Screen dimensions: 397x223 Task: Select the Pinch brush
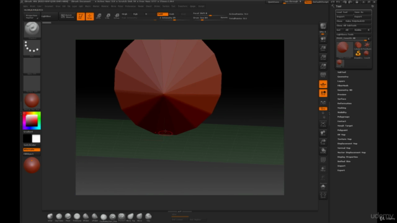pyautogui.click(x=68, y=217)
